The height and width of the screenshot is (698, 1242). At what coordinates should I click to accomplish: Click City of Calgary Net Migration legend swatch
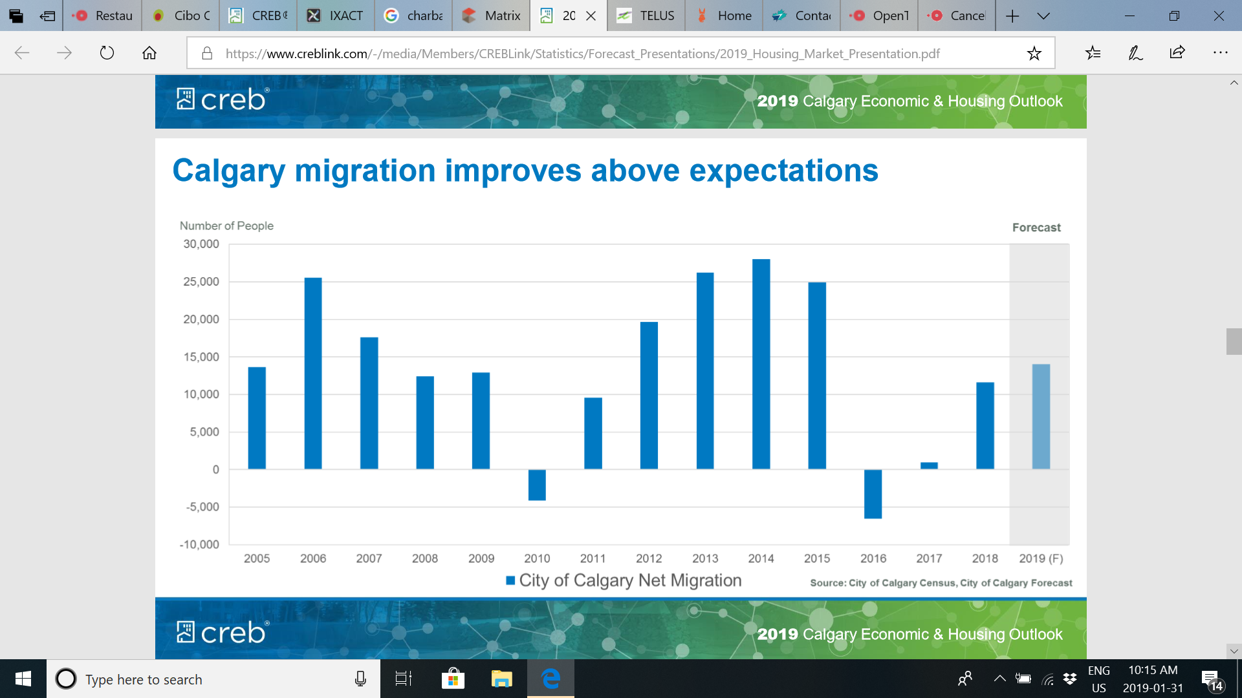tap(510, 580)
